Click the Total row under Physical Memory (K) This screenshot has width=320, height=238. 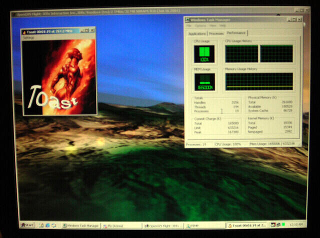(x=270, y=102)
